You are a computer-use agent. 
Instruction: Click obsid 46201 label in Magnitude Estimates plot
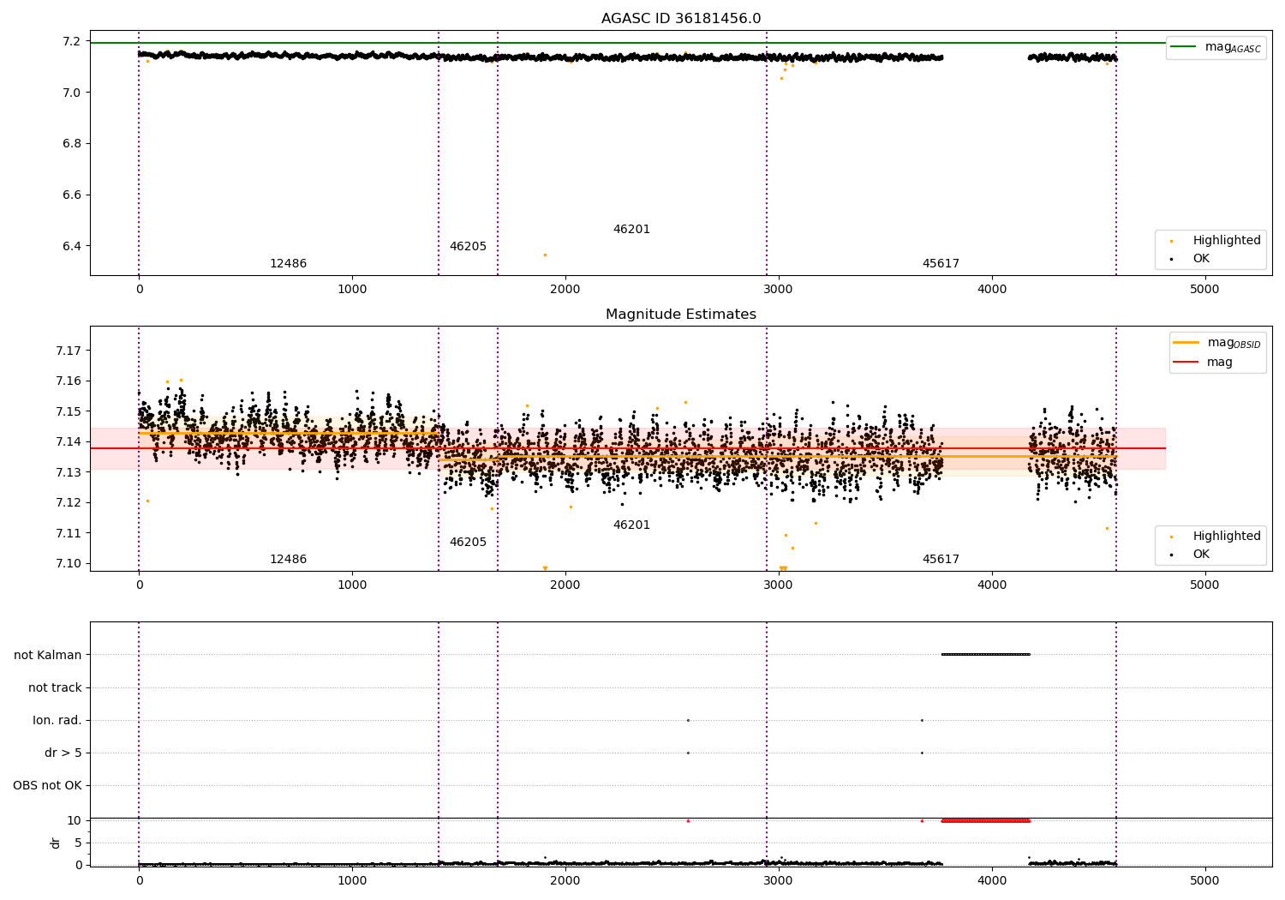631,525
